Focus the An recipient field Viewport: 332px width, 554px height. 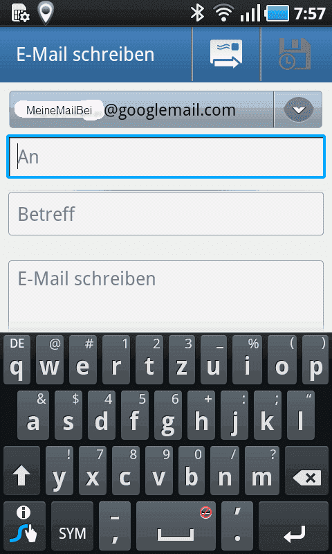click(166, 157)
